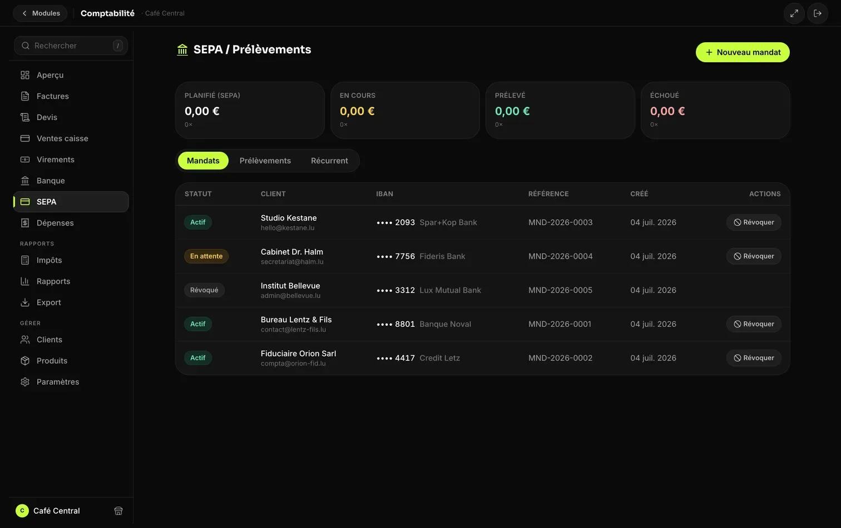
Task: Go to the Devis section icon
Action: click(x=25, y=117)
